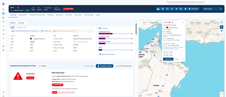Viewport: 226px width, 97px height.
Task: Click the Asia/Eastern Asia 22% progress bar
Action: pyautogui.click(x=114, y=39)
